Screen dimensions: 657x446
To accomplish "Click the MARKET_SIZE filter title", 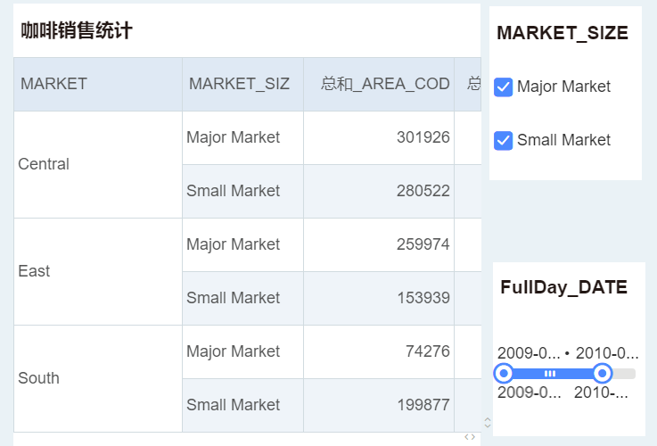I will pyautogui.click(x=563, y=33).
